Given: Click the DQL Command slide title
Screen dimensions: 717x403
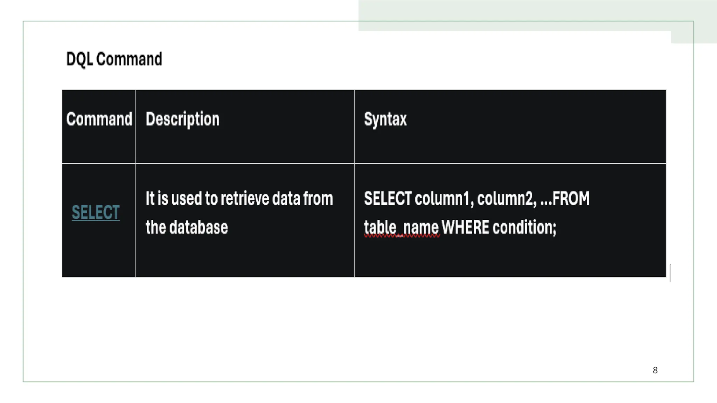Looking at the screenshot, I should [x=114, y=59].
